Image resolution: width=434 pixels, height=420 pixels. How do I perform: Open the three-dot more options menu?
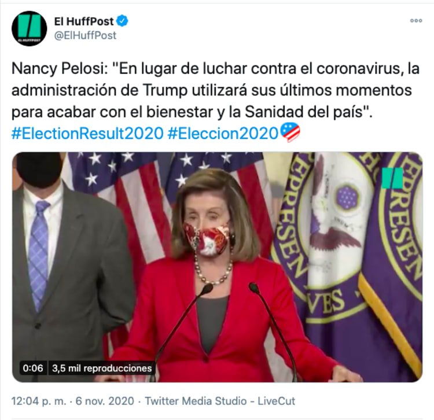pyautogui.click(x=416, y=21)
